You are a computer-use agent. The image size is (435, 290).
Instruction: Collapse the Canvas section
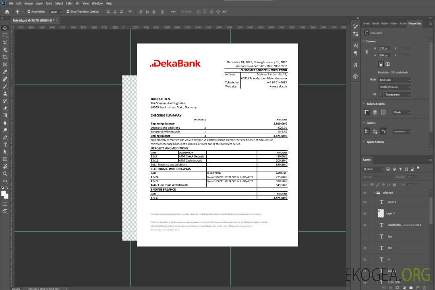pyautogui.click(x=364, y=41)
